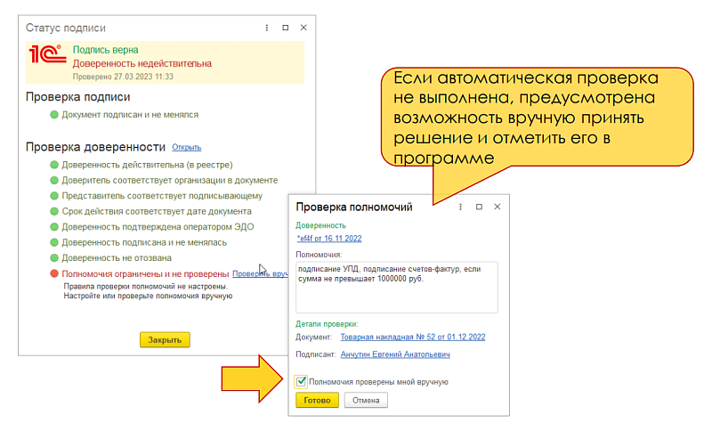Viewport: 712px width, 431px height.
Task: Close the Статус подписи window
Action: 303,28
